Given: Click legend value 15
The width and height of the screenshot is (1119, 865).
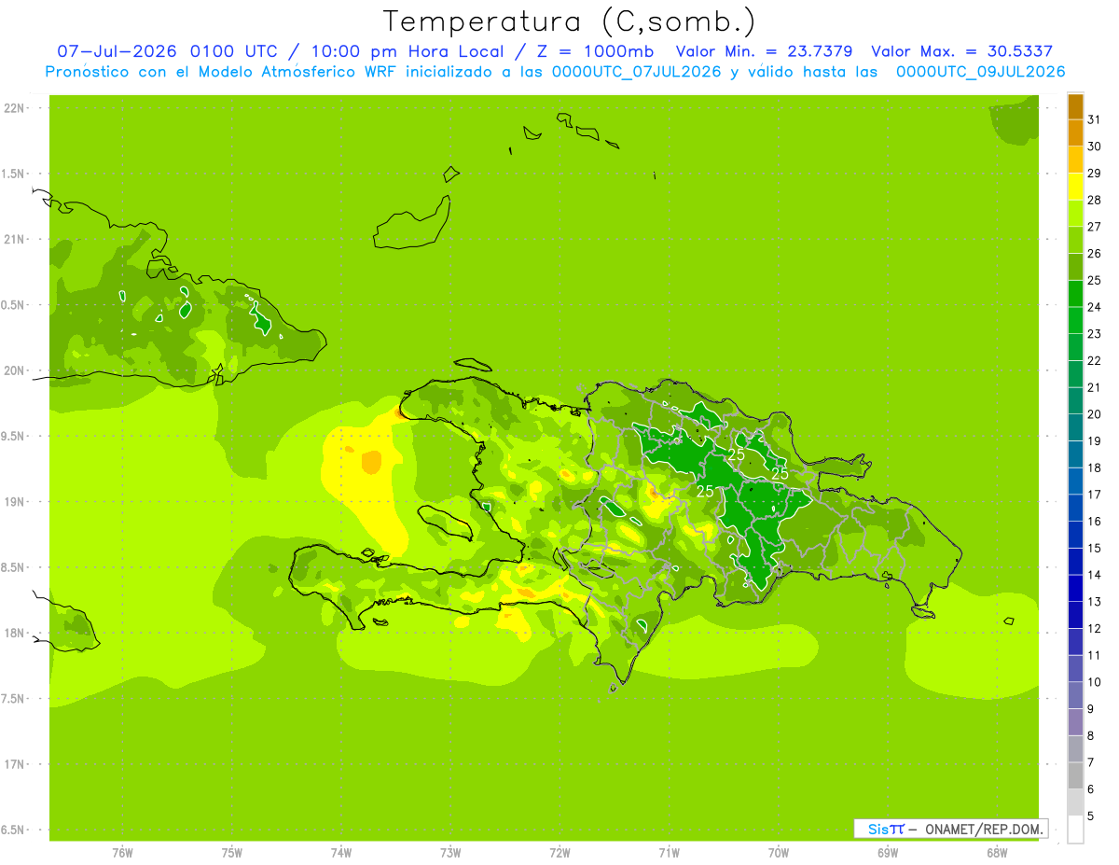Looking at the screenshot, I should 1094,548.
